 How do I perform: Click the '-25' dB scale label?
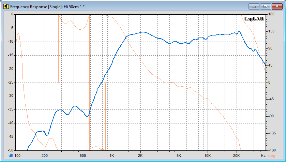[10, 83]
